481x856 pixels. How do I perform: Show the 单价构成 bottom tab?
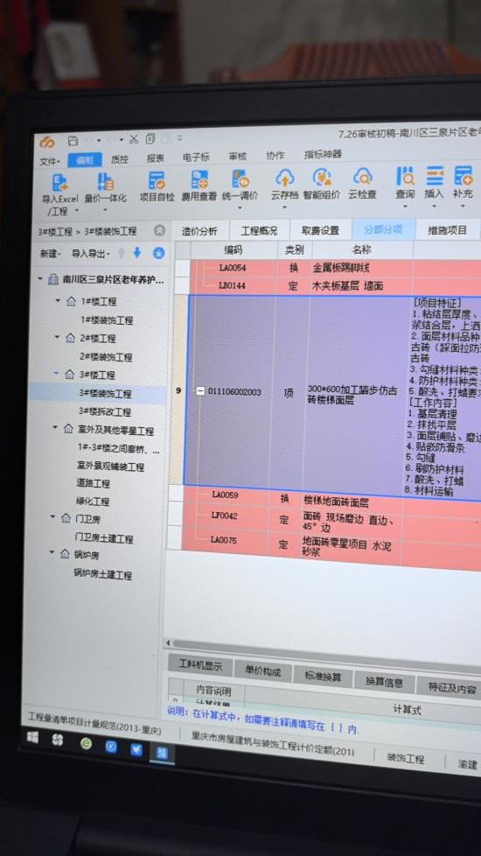263,671
